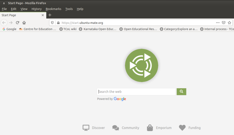Open the Tools menu
The height and width of the screenshot is (135, 234).
(69, 9)
